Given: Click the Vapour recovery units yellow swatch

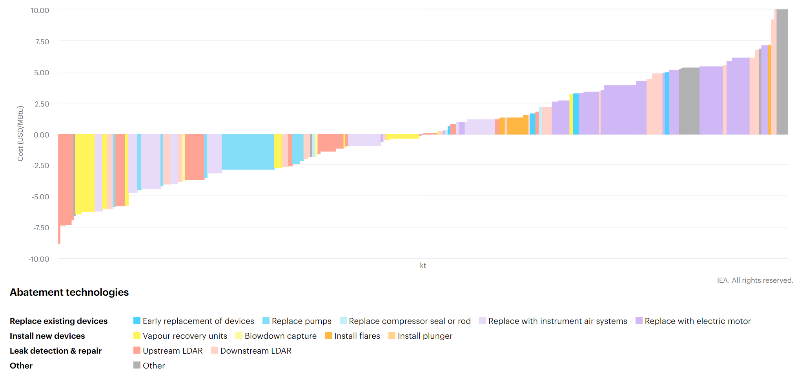Looking at the screenshot, I should tap(137, 336).
